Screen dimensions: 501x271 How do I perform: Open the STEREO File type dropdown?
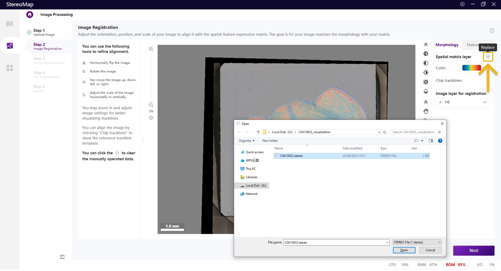tap(417, 242)
